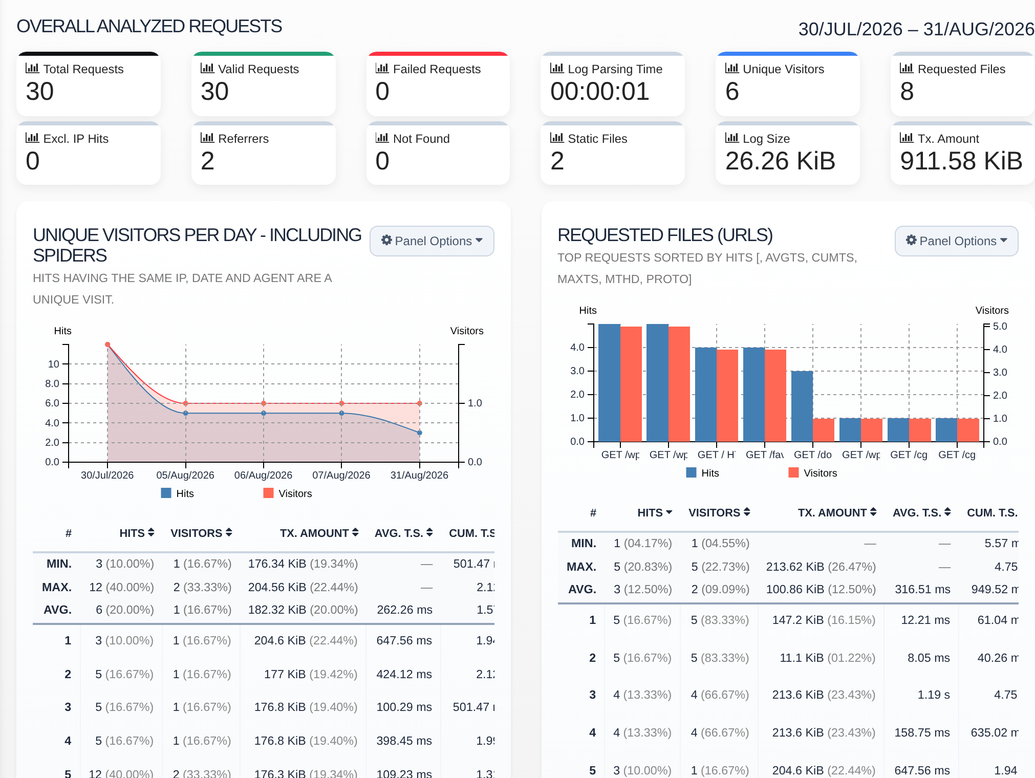Click gear icon in Unique Visitors Panel Options
1035x778 pixels.
(386, 240)
